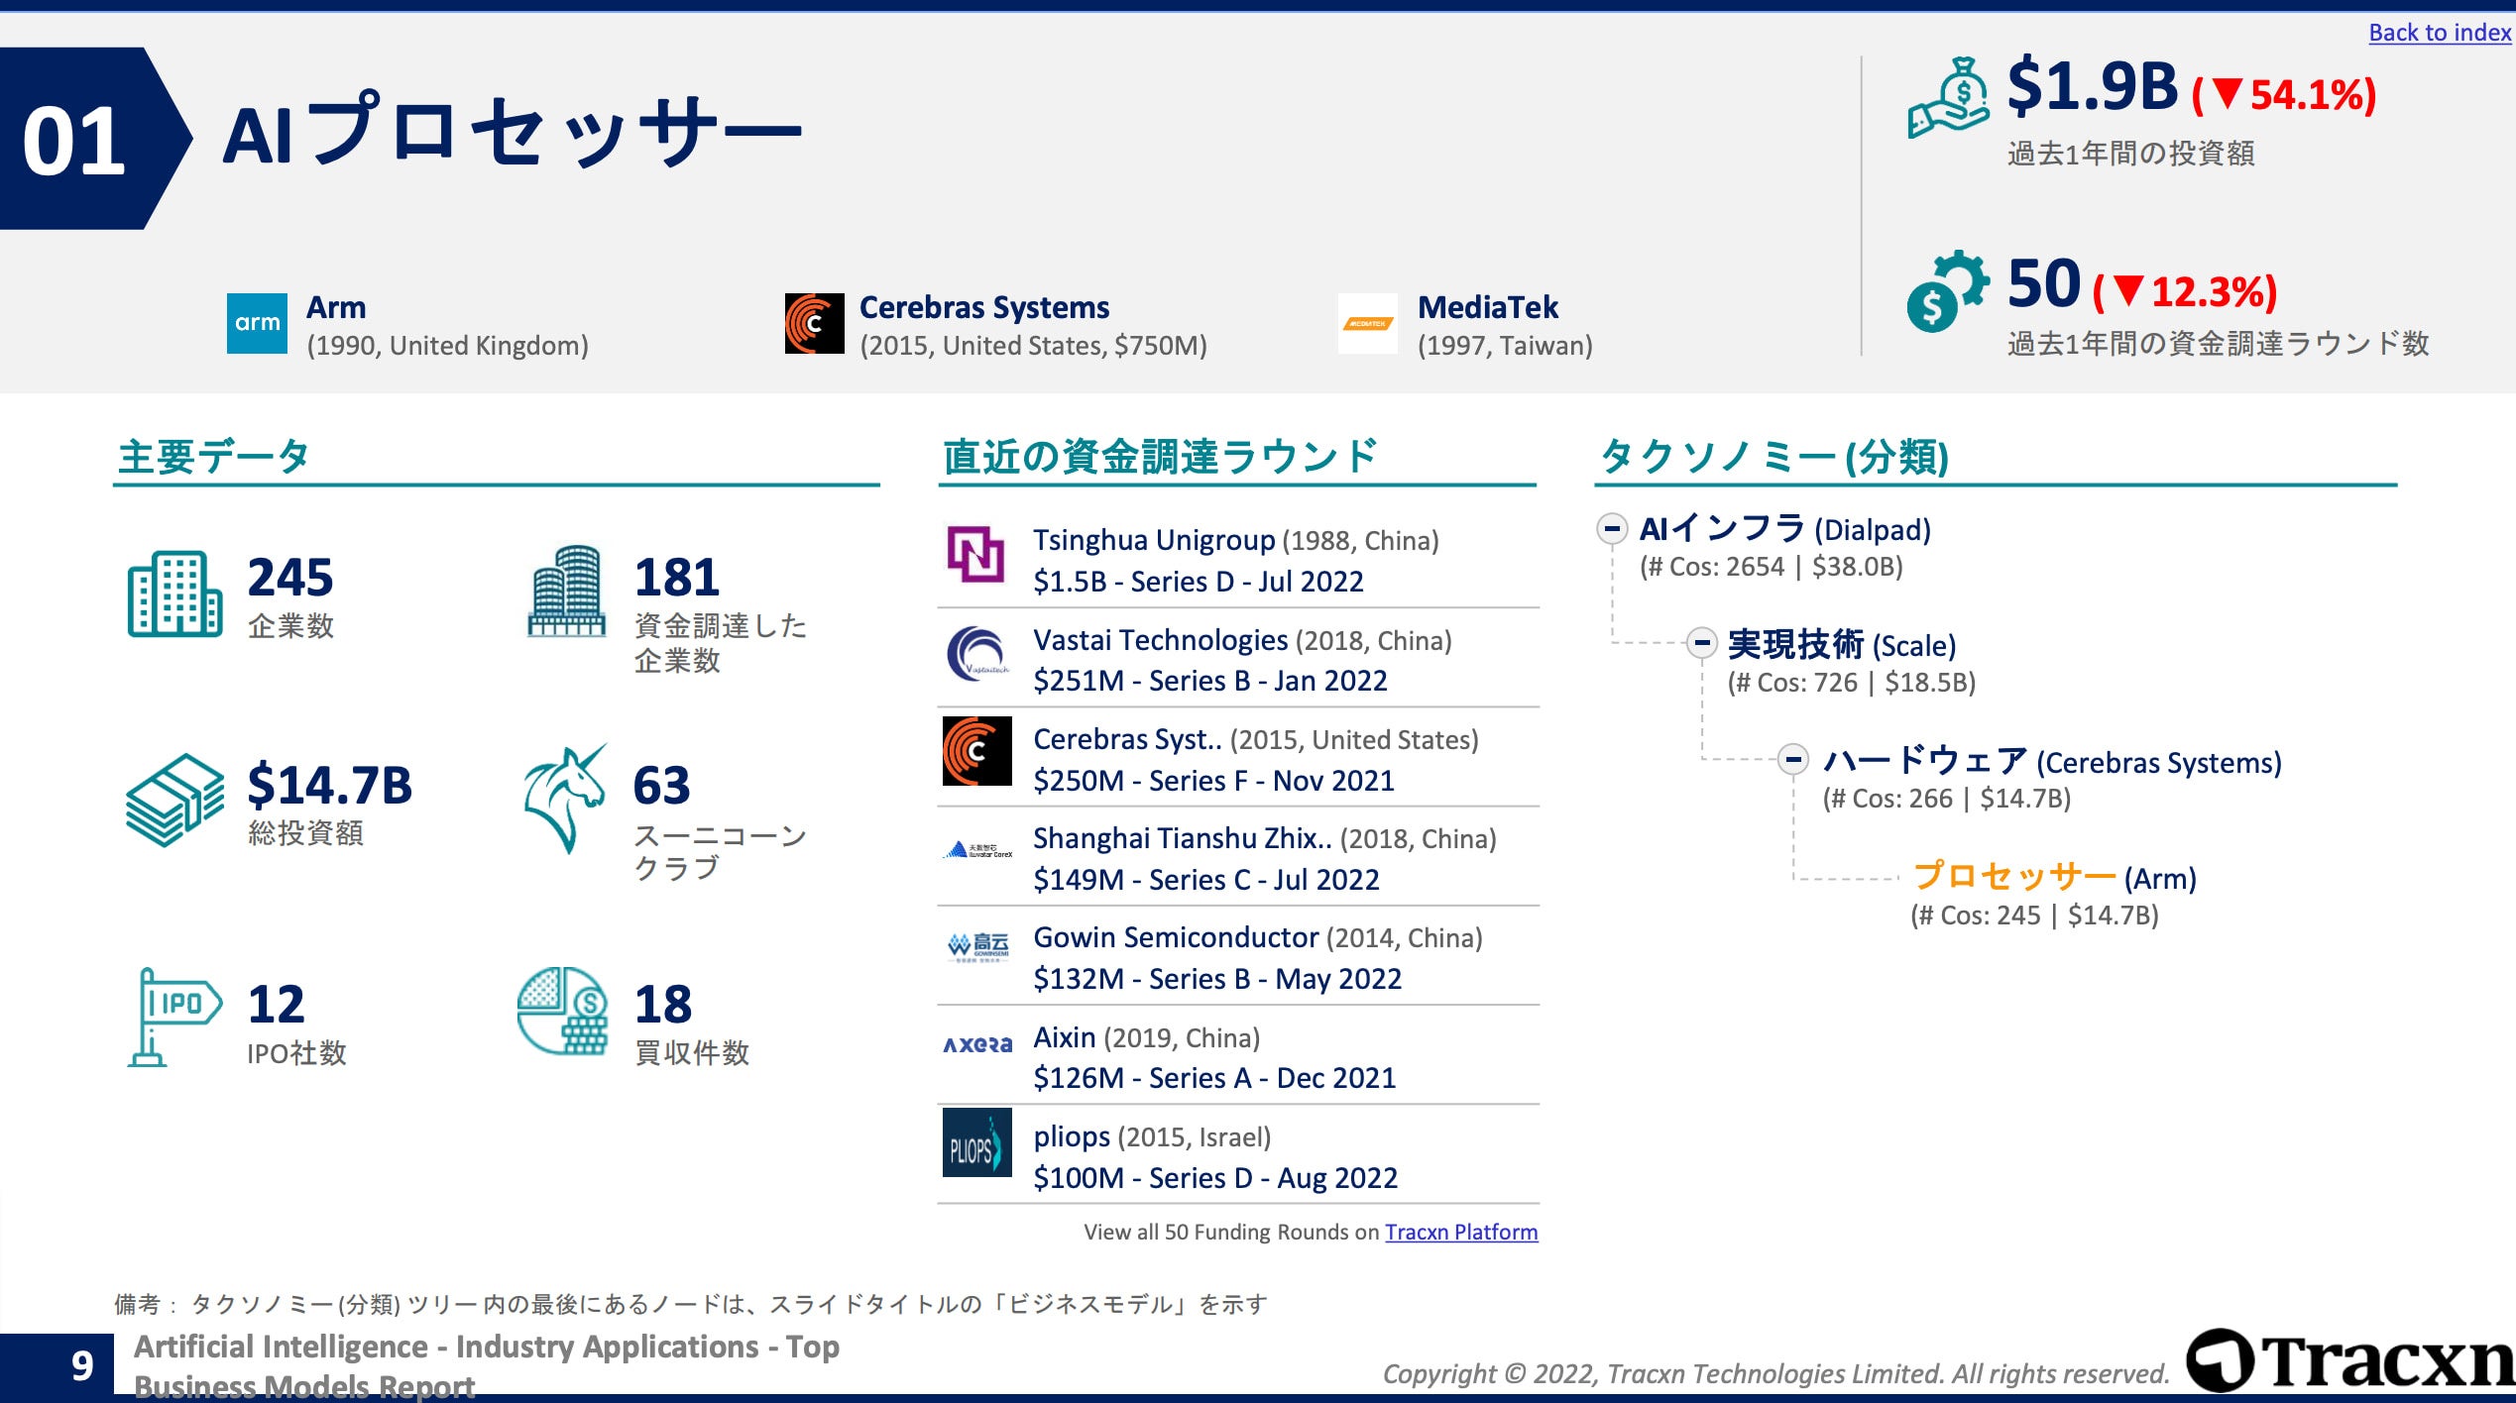
Task: Click the MediaTek logo icon
Action: (x=1367, y=323)
